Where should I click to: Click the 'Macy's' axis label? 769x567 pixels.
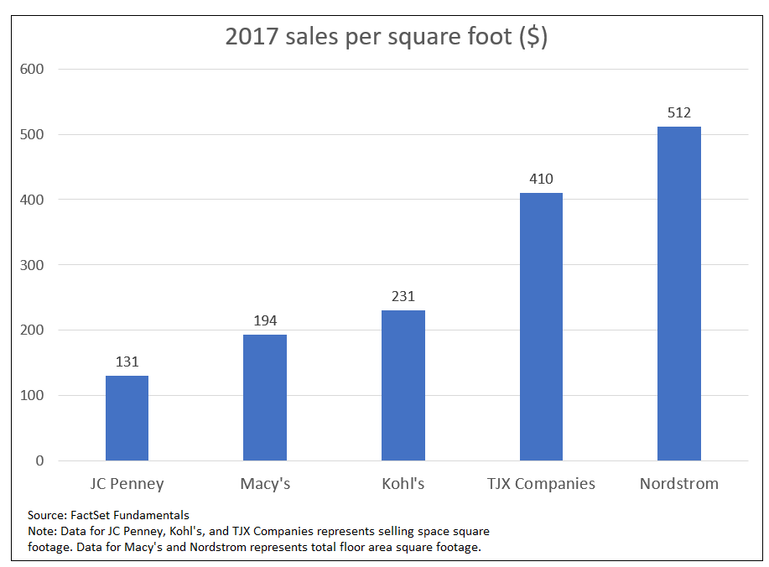pyautogui.click(x=265, y=484)
